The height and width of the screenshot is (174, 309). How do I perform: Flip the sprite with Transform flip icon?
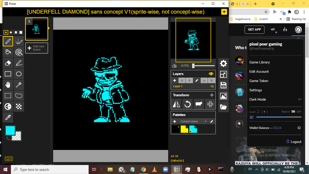point(176,104)
